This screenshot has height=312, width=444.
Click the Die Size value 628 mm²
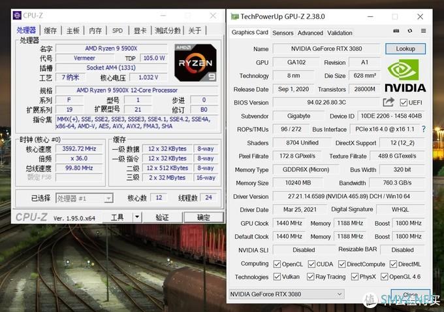[365, 76]
